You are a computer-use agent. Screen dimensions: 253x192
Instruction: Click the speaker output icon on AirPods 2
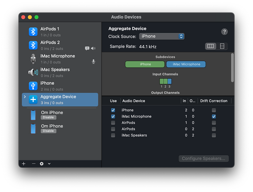[x=93, y=48]
